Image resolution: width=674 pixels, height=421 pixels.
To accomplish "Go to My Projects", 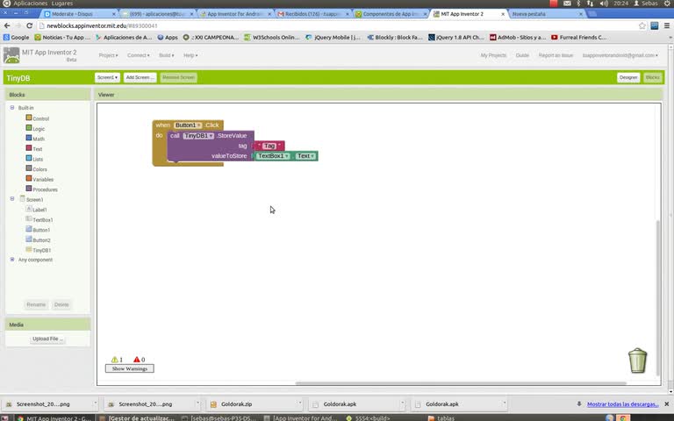I will (x=493, y=55).
